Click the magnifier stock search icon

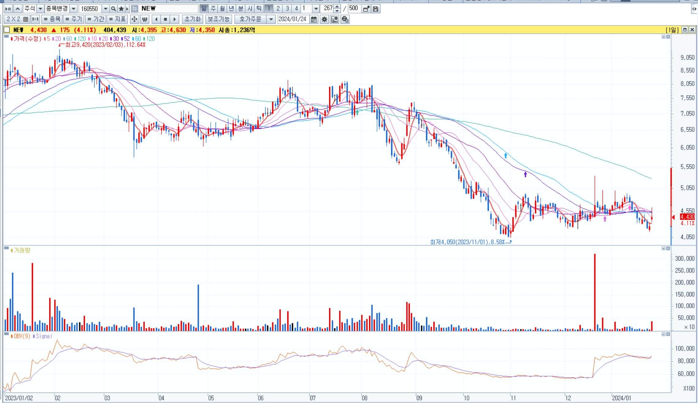(x=113, y=9)
